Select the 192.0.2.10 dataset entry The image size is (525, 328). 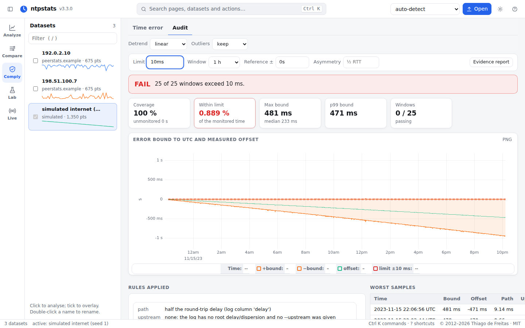[73, 61]
